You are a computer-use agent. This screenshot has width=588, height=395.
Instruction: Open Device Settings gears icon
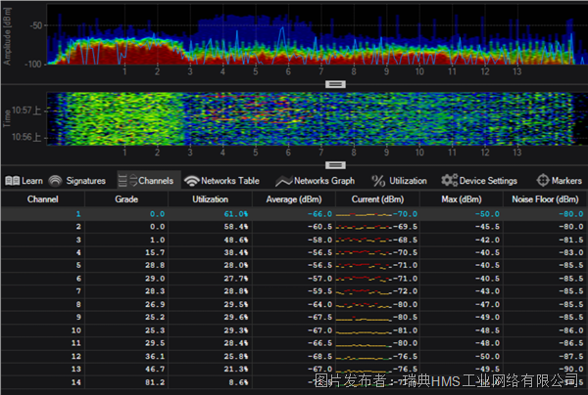coord(449,180)
